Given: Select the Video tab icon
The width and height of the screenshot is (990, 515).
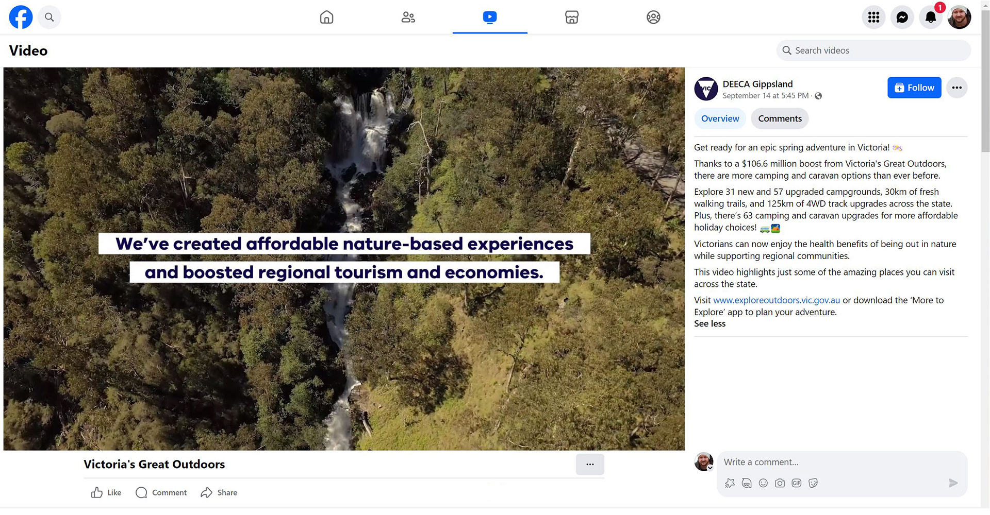Looking at the screenshot, I should [490, 17].
